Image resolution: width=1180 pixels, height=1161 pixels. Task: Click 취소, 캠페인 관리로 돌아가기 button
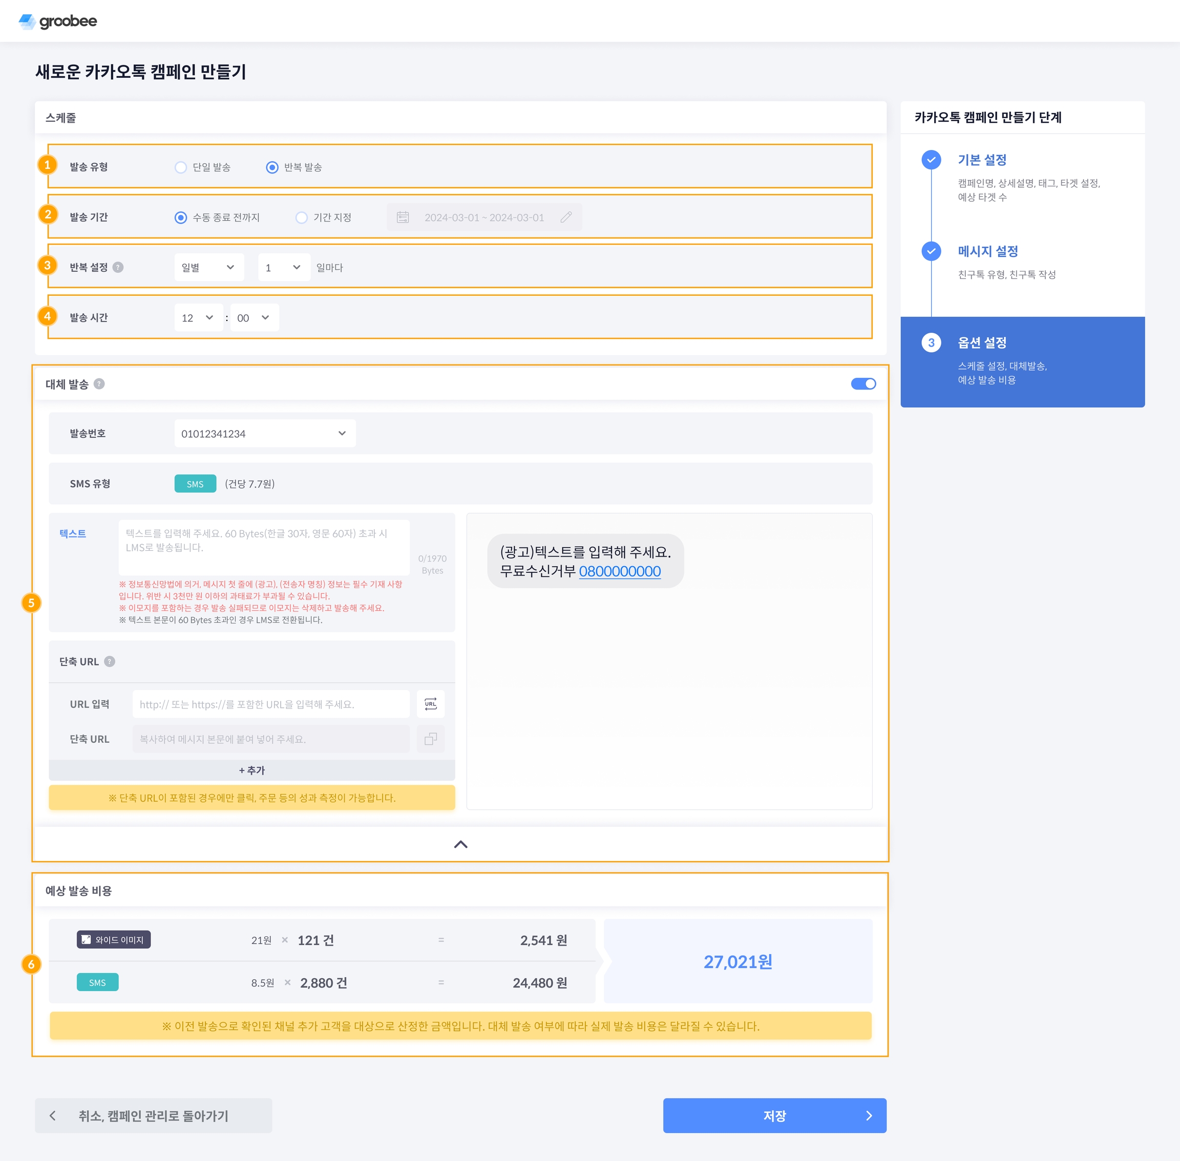coord(153,1115)
